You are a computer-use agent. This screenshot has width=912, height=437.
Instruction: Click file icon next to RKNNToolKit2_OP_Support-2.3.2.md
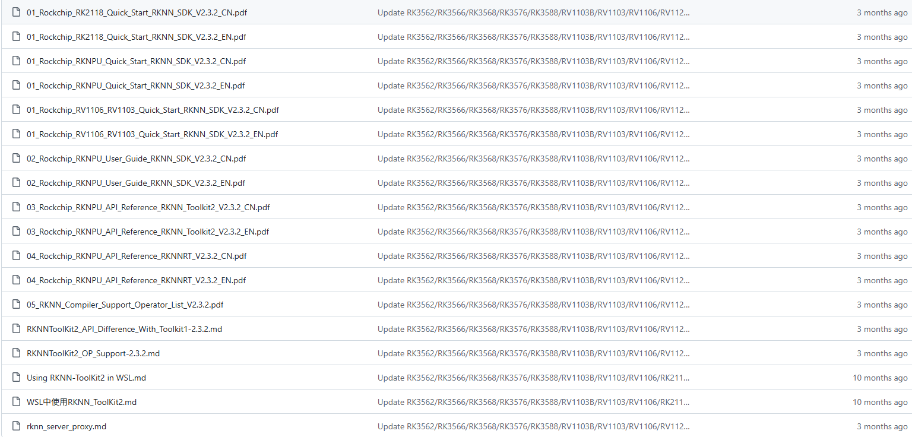click(x=16, y=353)
